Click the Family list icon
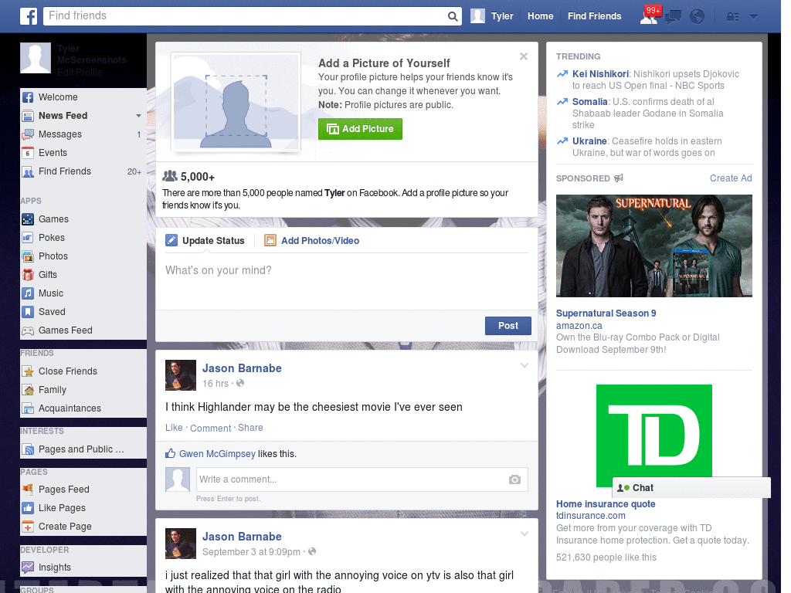The image size is (791, 593). [28, 390]
